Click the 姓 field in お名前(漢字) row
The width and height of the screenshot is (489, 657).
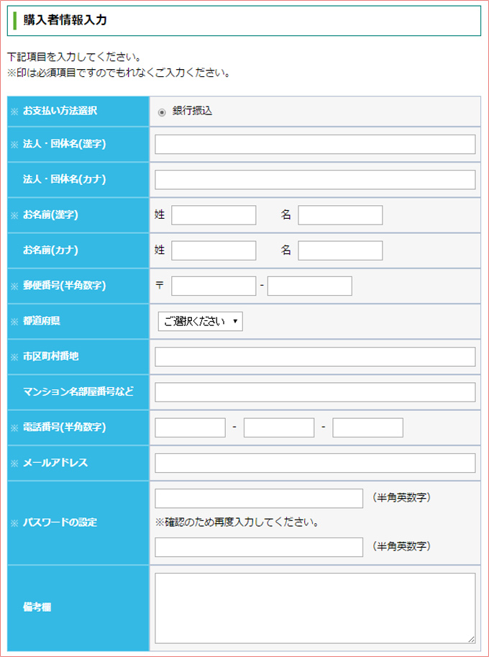tap(214, 215)
